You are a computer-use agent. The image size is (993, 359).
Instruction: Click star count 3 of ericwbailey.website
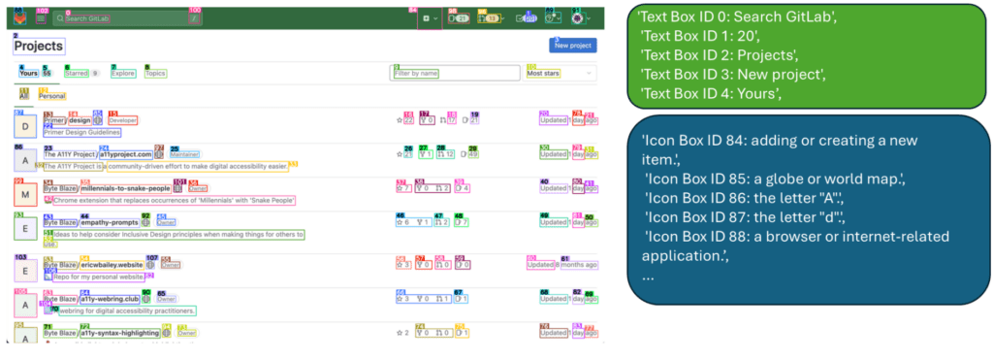click(404, 265)
